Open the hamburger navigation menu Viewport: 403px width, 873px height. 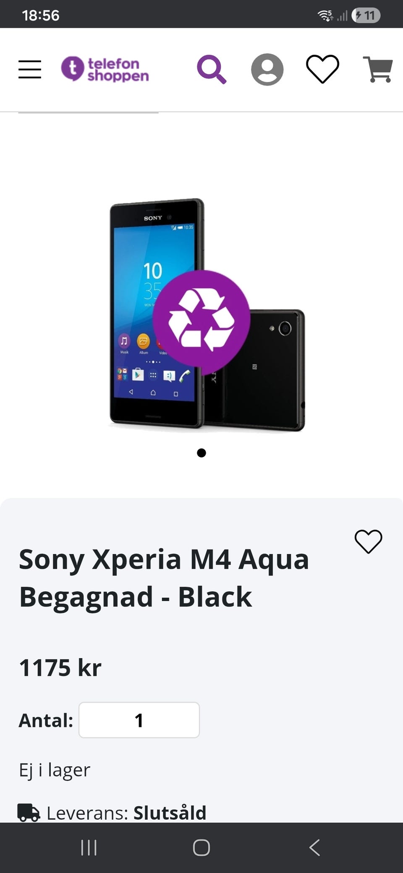[x=30, y=69]
